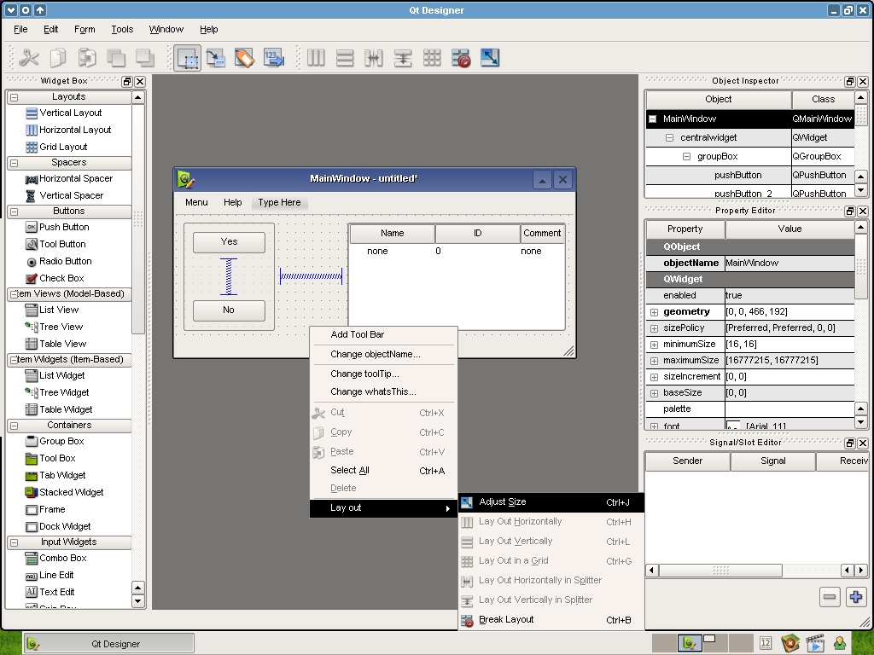Switch to Edit Signals/Slots mode icon
Viewport: 874px width, 655px height.
point(216,58)
